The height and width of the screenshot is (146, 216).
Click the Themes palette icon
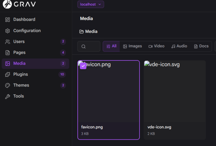[8, 85]
